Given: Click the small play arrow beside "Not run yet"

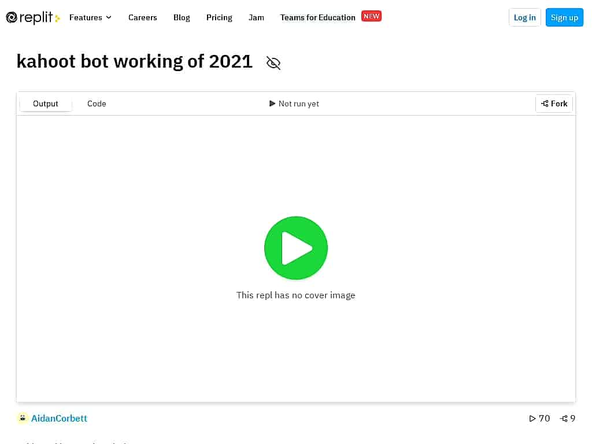Looking at the screenshot, I should coord(272,103).
